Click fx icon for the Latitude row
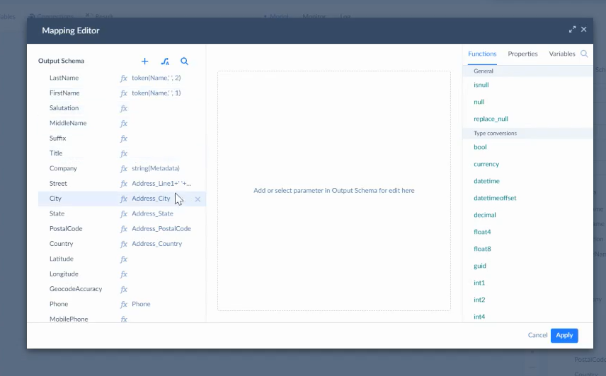Screen dimensions: 606x376 pyautogui.click(x=124, y=259)
